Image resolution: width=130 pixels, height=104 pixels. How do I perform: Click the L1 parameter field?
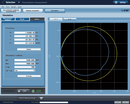coord(25,40)
